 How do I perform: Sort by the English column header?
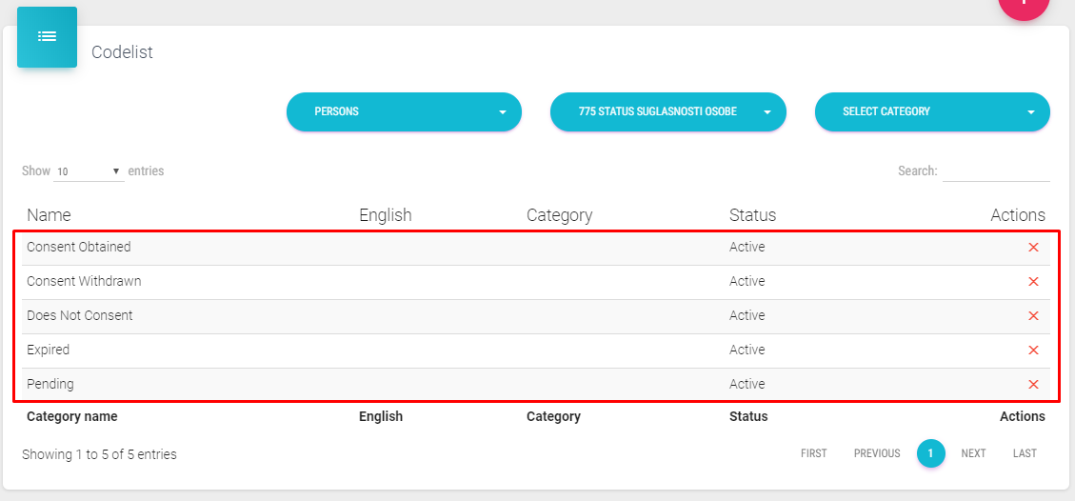(x=385, y=215)
